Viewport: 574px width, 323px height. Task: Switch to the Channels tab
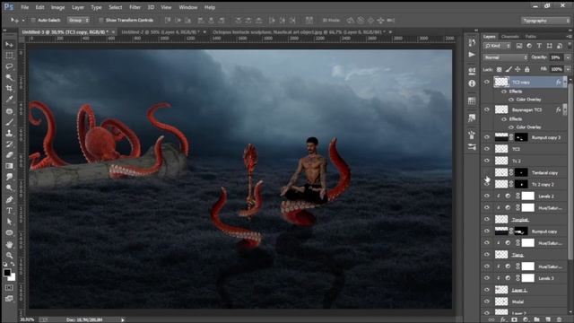pyautogui.click(x=510, y=37)
